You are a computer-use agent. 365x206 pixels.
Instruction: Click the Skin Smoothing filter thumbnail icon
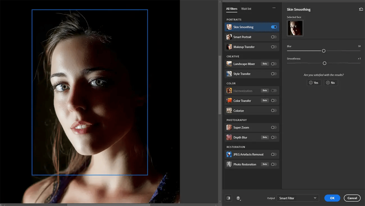point(229,27)
